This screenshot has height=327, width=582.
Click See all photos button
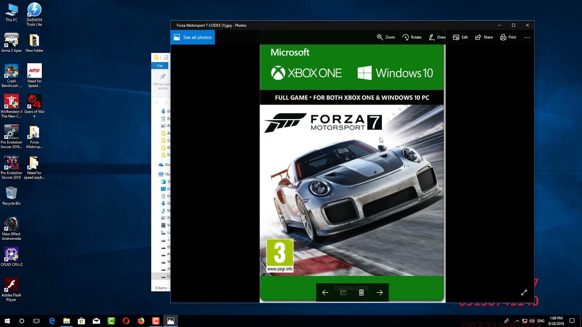192,37
